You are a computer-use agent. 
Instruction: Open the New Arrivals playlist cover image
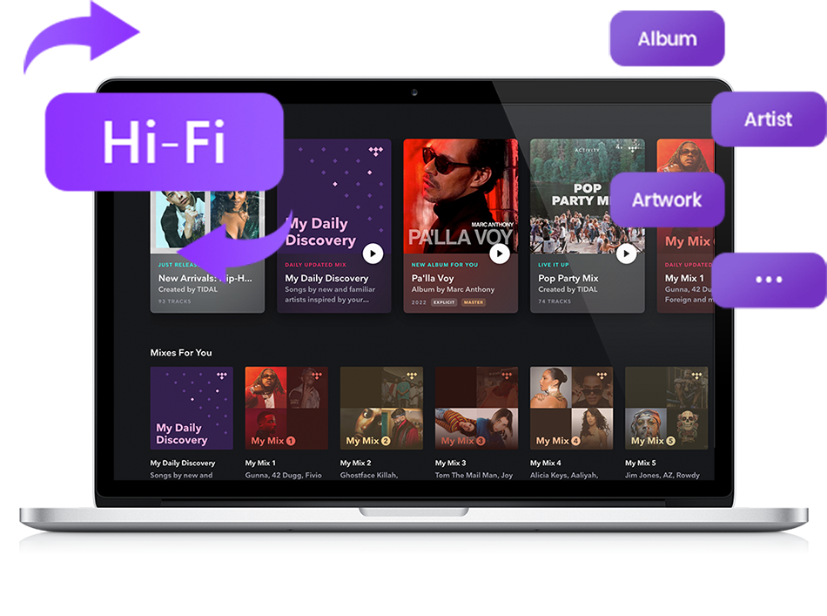207,220
